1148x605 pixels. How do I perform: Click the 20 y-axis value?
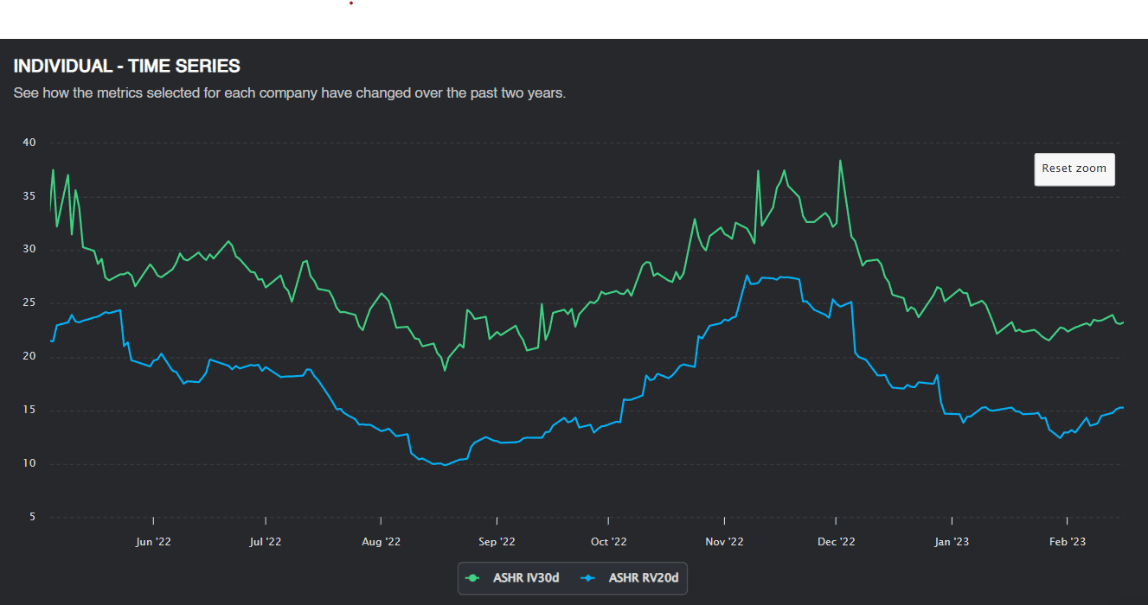click(x=29, y=356)
